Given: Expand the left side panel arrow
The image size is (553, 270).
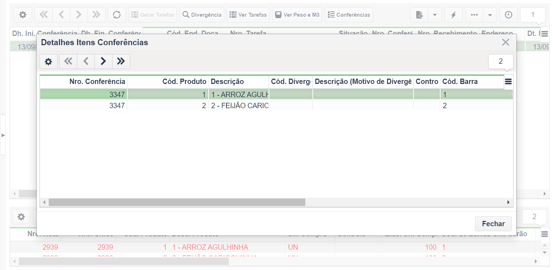Looking at the screenshot, I should pyautogui.click(x=3, y=135).
